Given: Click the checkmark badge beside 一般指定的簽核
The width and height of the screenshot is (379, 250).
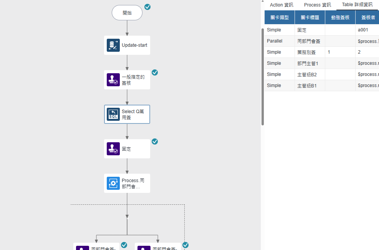Looking at the screenshot, I should click(155, 72).
